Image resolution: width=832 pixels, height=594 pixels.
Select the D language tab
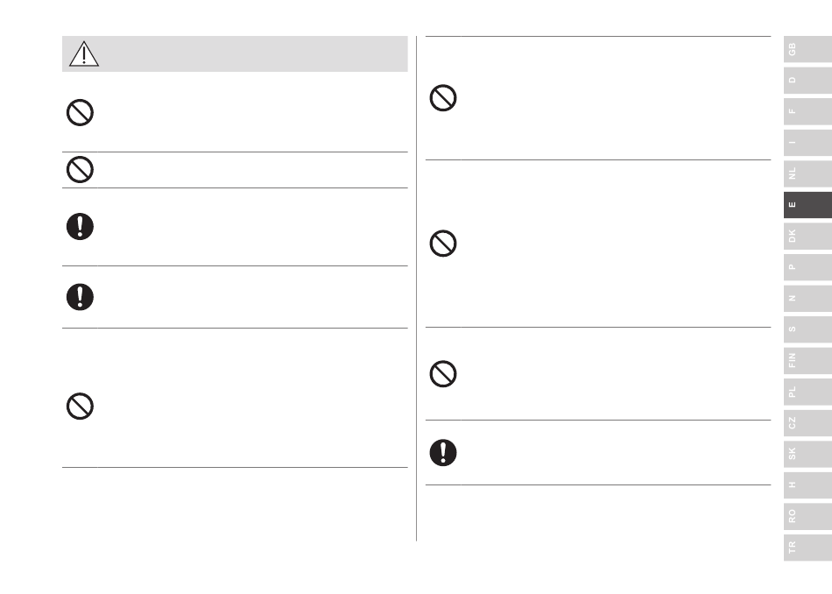coord(807,80)
